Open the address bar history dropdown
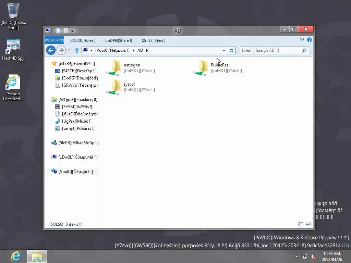 point(224,51)
